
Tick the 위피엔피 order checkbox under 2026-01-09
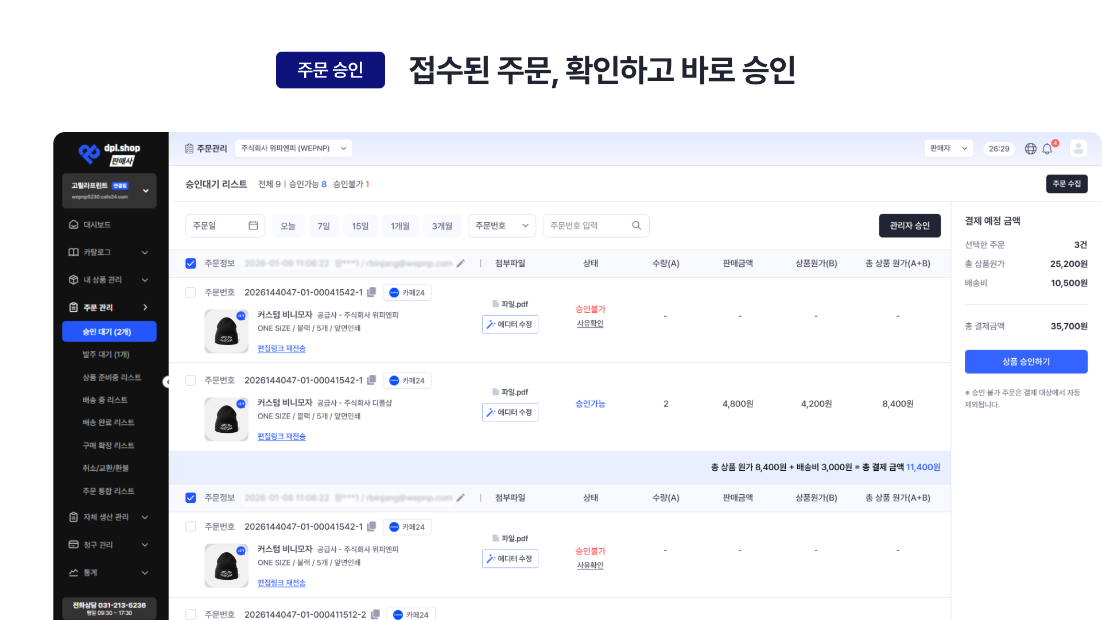click(x=191, y=292)
